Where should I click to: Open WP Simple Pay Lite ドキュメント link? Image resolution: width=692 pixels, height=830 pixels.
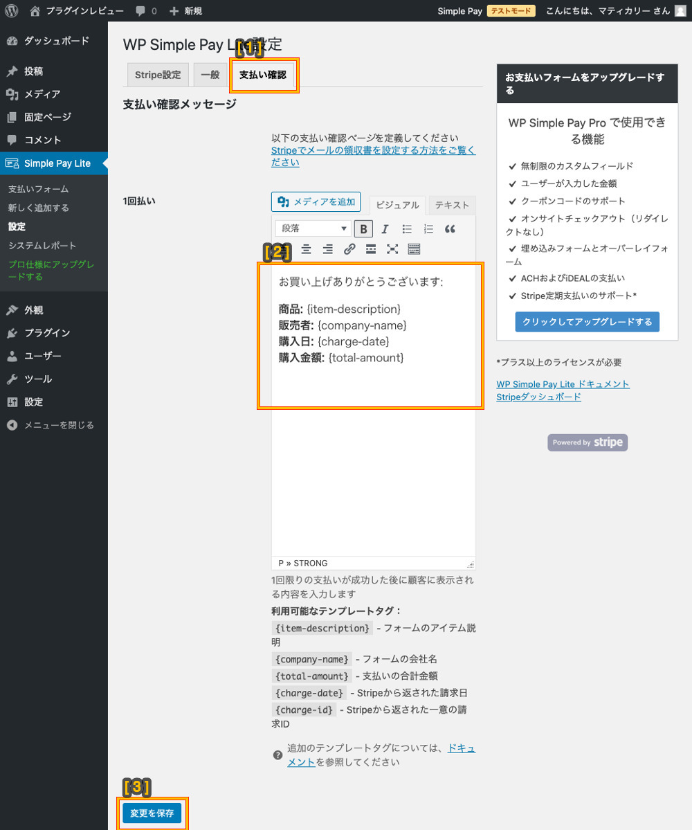(563, 384)
